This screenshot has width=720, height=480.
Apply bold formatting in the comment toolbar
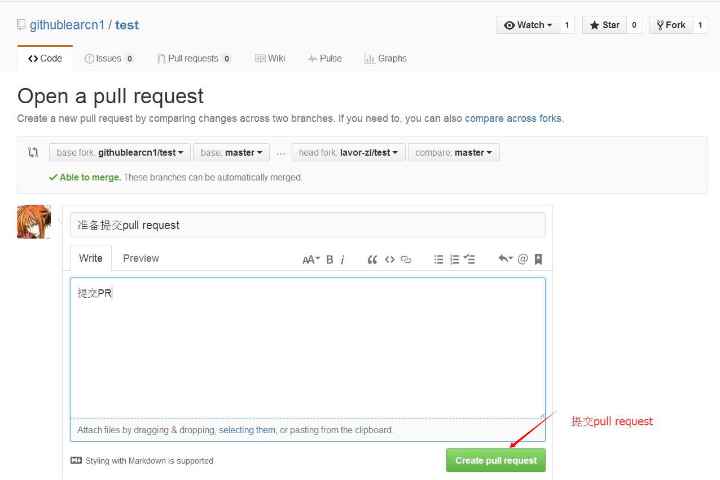(330, 259)
